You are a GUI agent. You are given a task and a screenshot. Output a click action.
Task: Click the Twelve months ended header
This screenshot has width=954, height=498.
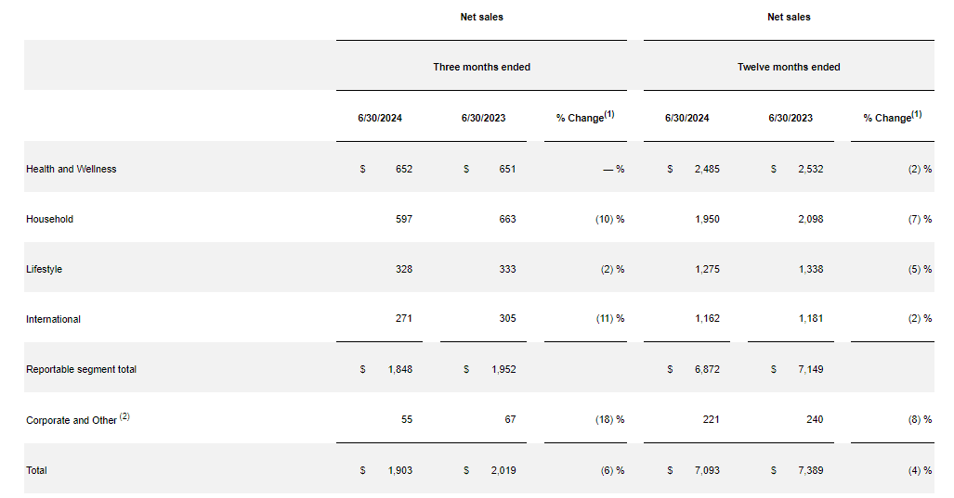pyautogui.click(x=789, y=67)
